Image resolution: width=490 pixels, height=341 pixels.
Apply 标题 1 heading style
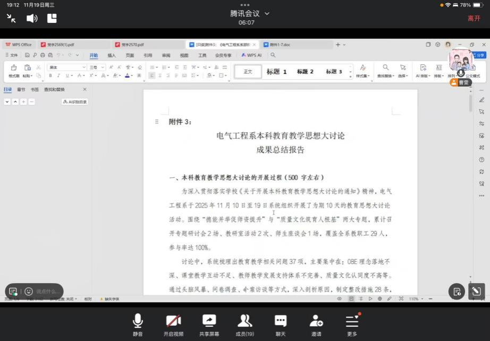click(x=276, y=72)
